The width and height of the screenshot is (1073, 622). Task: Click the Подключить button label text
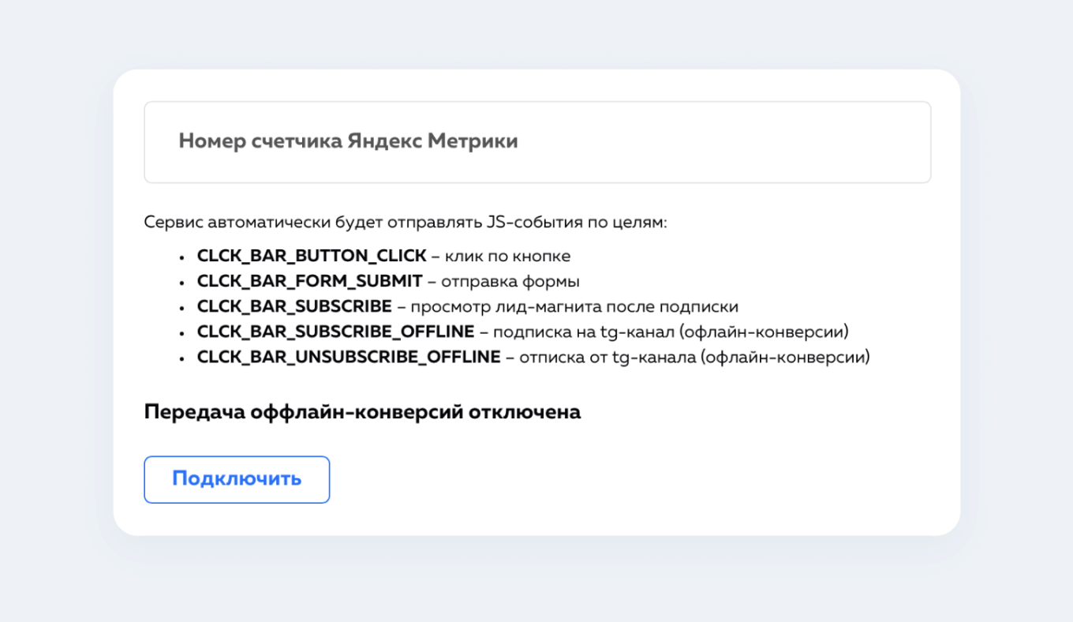236,478
